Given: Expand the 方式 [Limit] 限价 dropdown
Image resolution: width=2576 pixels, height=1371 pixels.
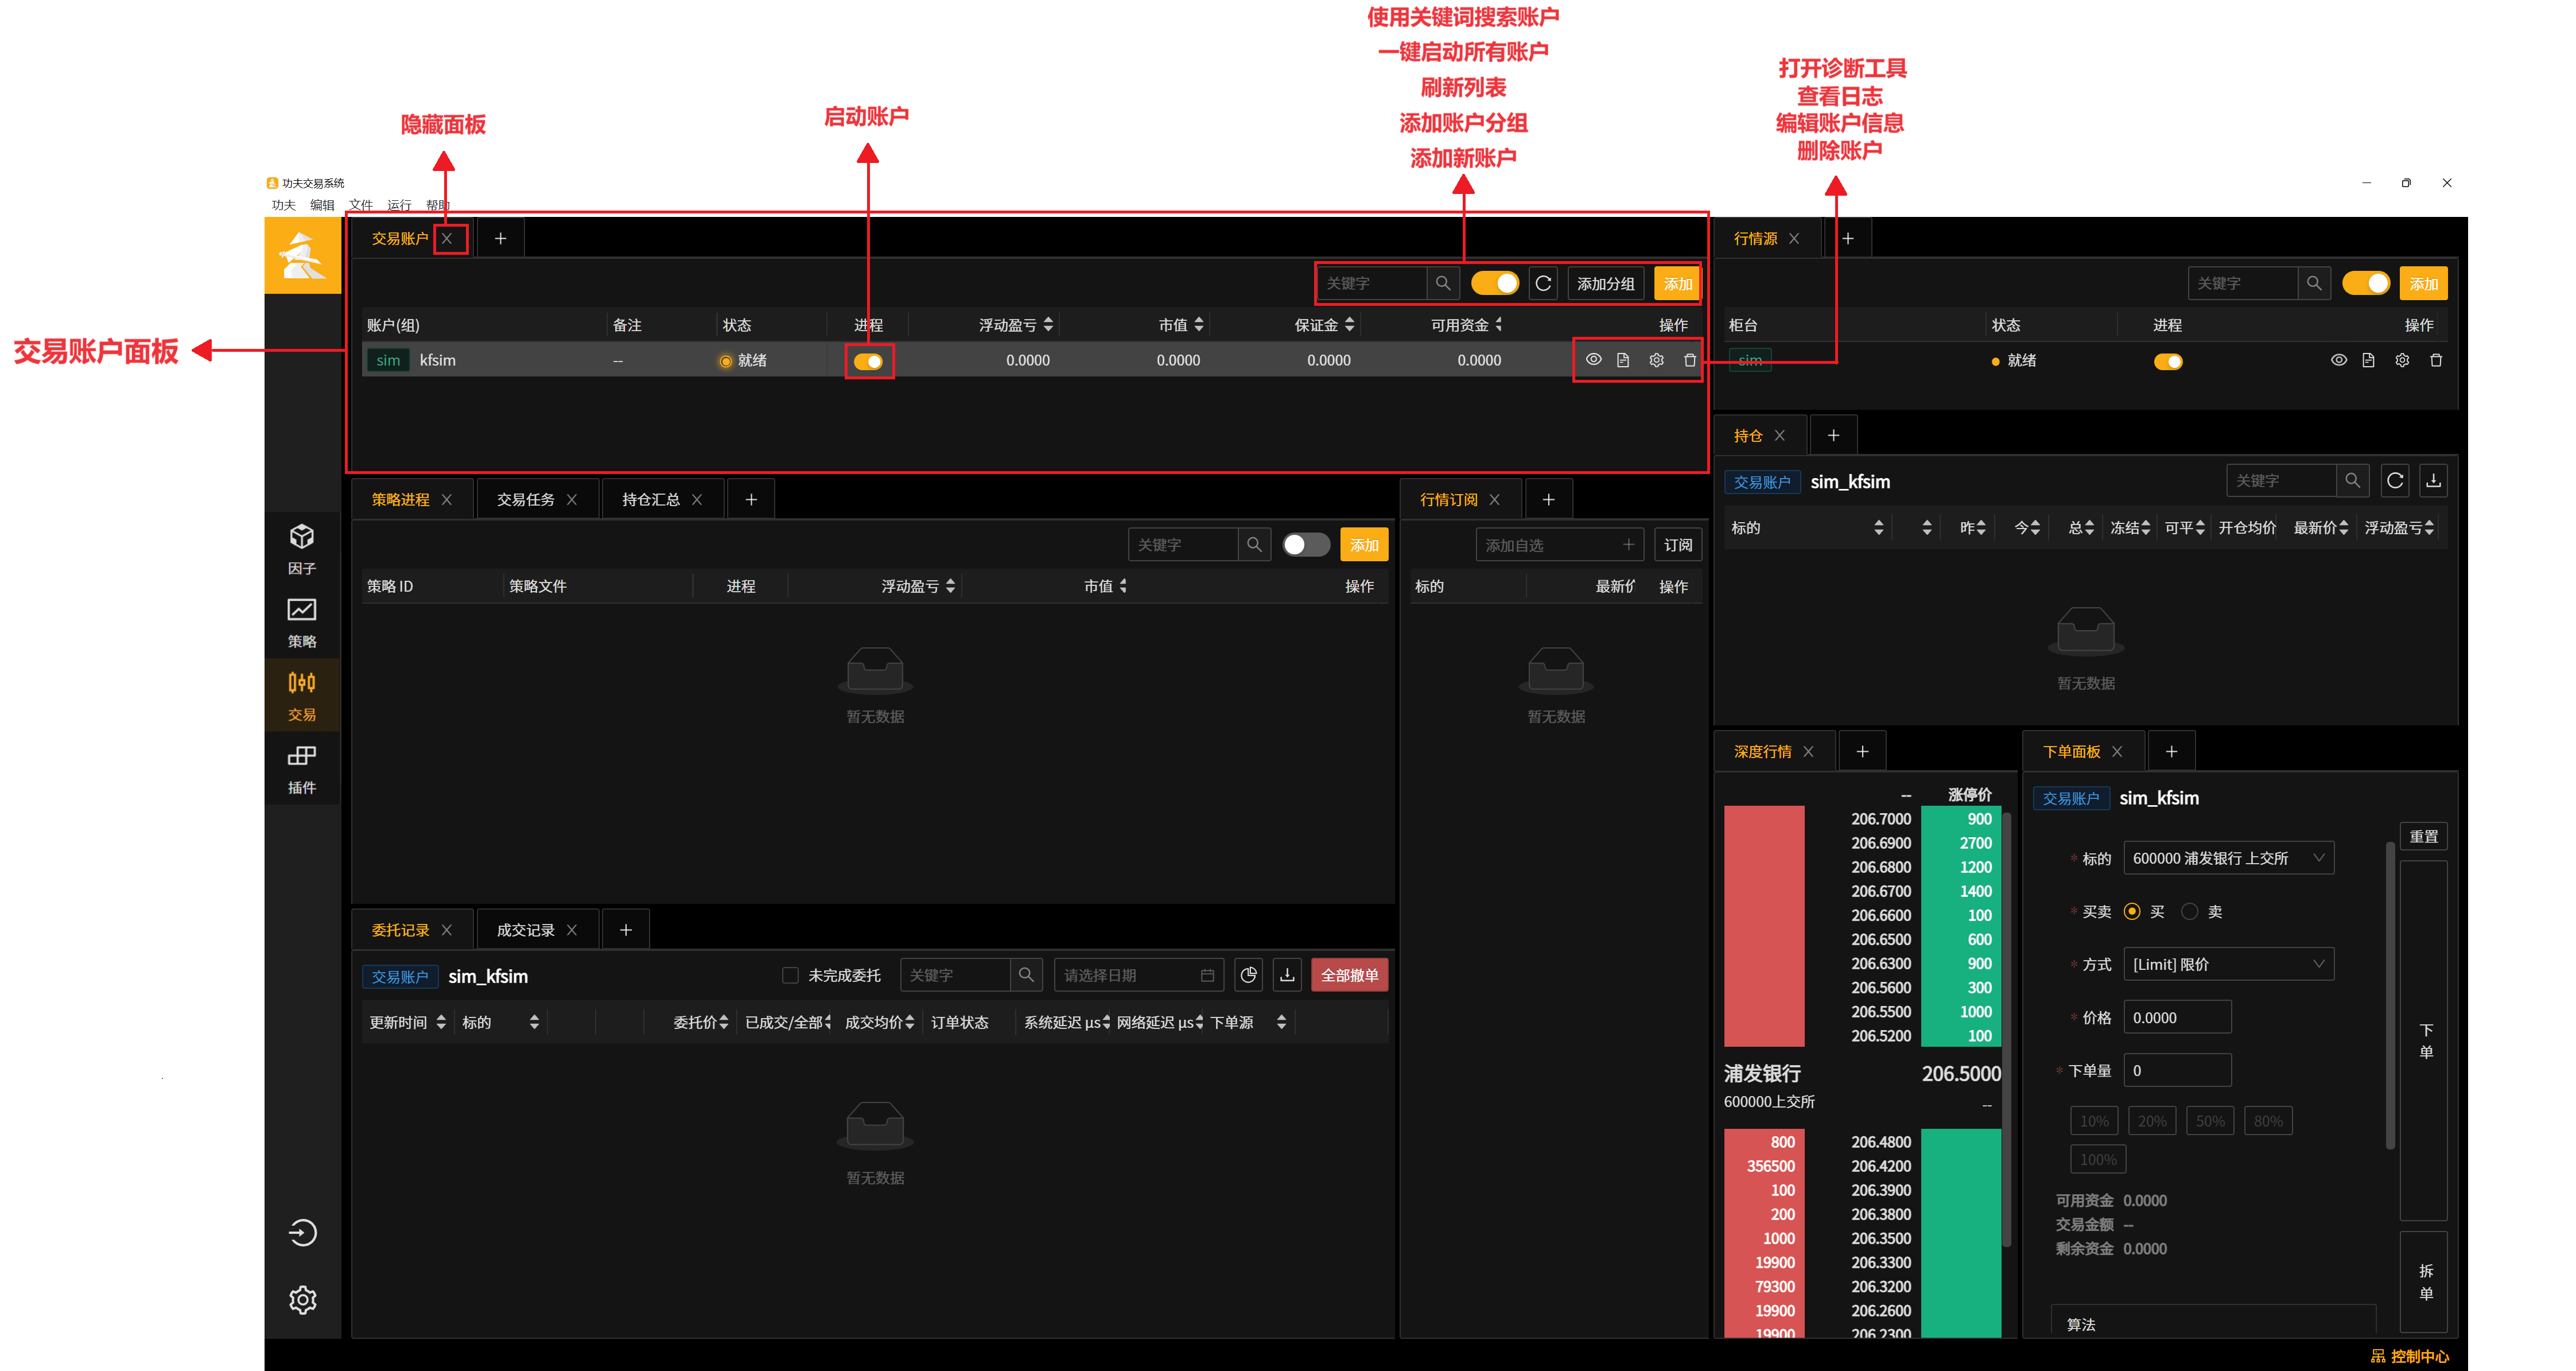Looking at the screenshot, I should click(2227, 964).
